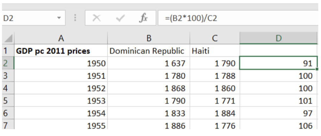Select Dominican Republic value 1 868
Viewport: 321px width, 136px height.
(x=149, y=88)
